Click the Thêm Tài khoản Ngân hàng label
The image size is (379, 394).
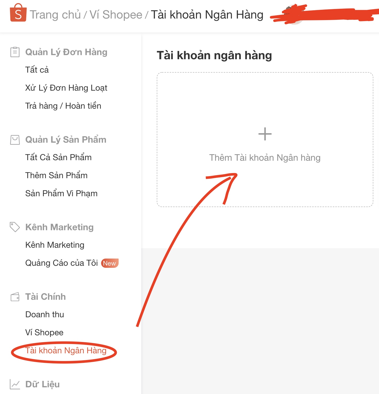tap(265, 158)
